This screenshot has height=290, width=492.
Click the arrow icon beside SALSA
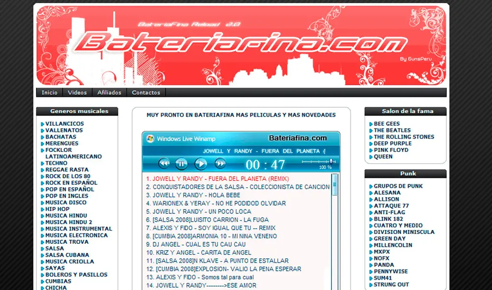[x=42, y=248]
